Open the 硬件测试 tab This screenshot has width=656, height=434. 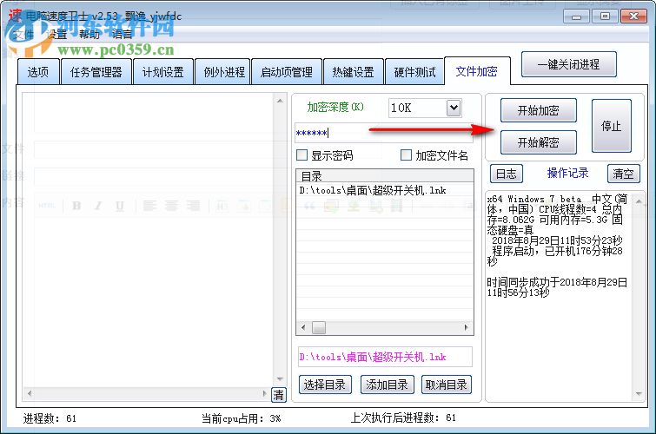point(414,72)
